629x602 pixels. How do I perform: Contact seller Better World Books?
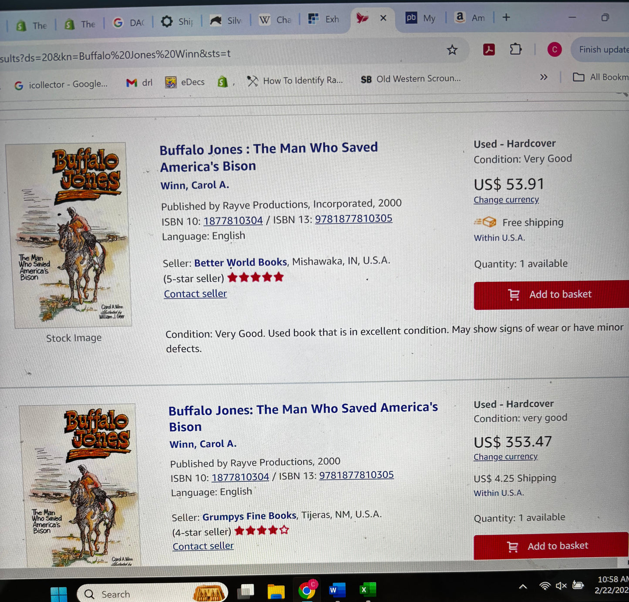pyautogui.click(x=195, y=293)
